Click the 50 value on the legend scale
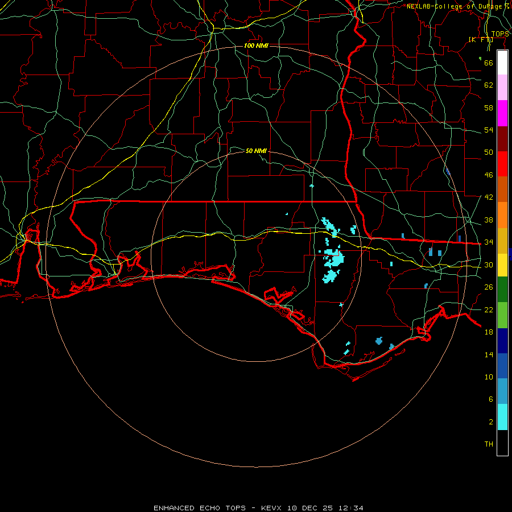The width and height of the screenshot is (512, 512). [x=489, y=152]
